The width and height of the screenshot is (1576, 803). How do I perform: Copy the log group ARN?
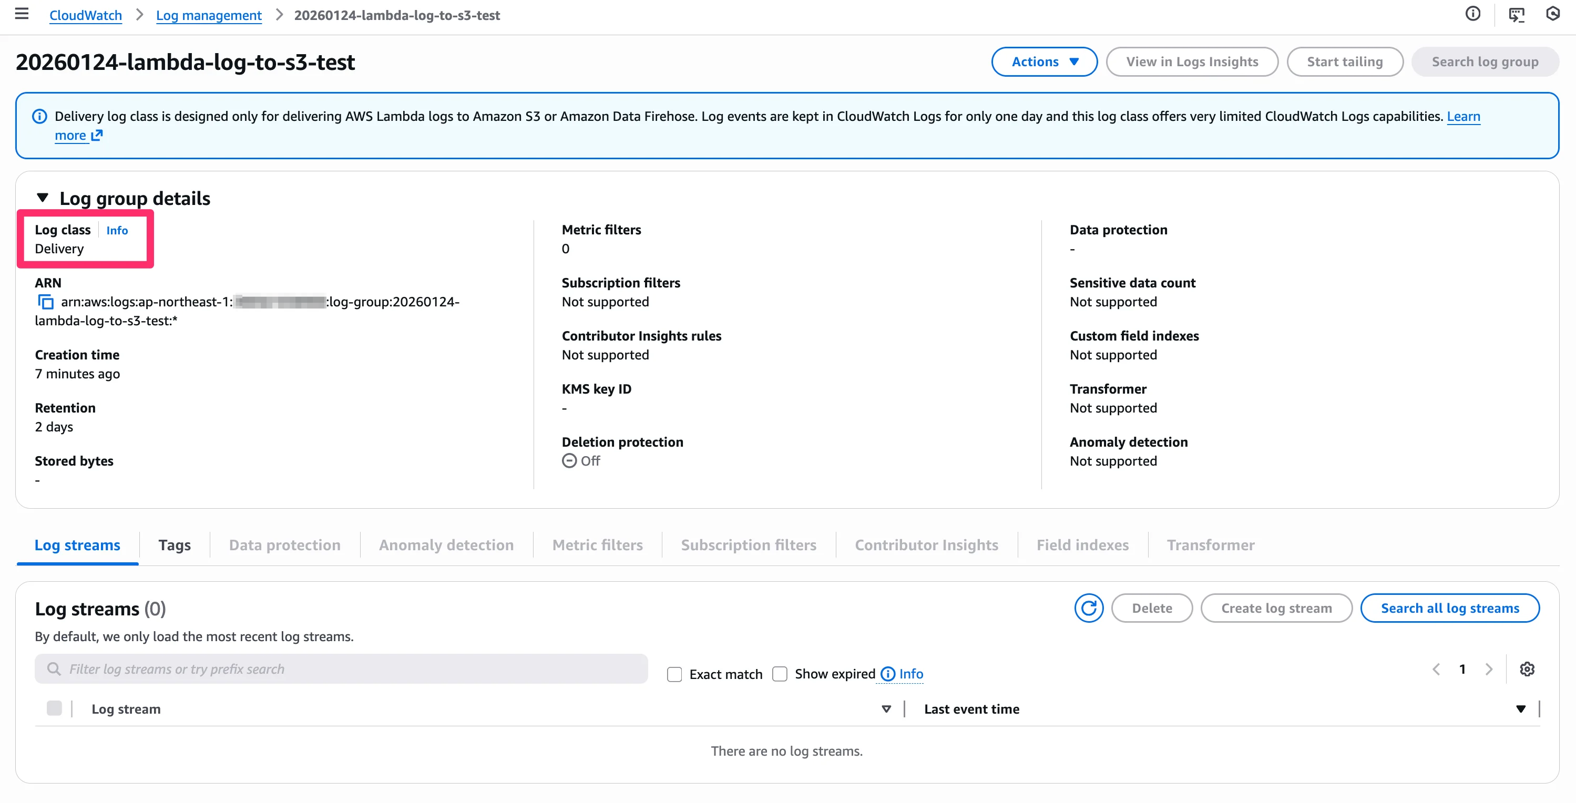tap(46, 302)
